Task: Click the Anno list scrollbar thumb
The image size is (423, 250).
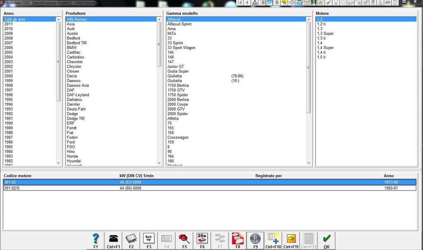Action: [x=58, y=61]
